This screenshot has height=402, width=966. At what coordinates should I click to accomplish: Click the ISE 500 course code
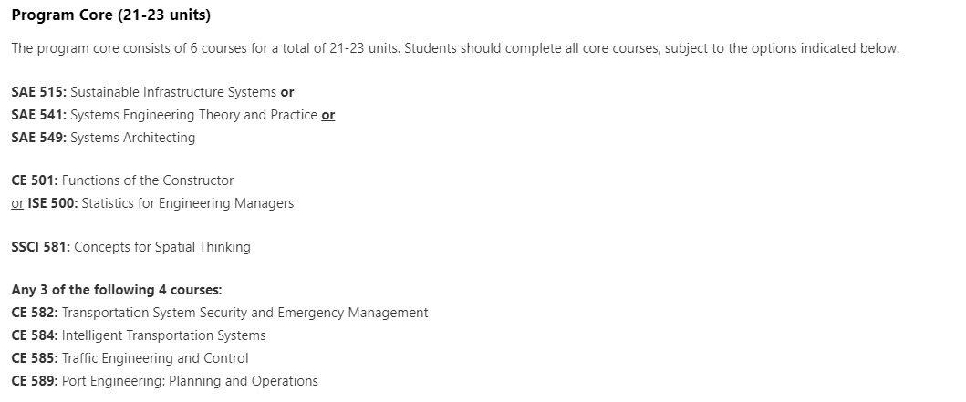coord(53,204)
